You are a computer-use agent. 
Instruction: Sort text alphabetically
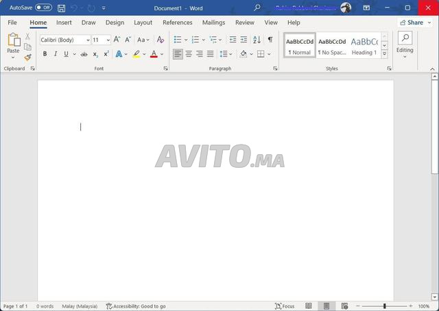pos(257,40)
